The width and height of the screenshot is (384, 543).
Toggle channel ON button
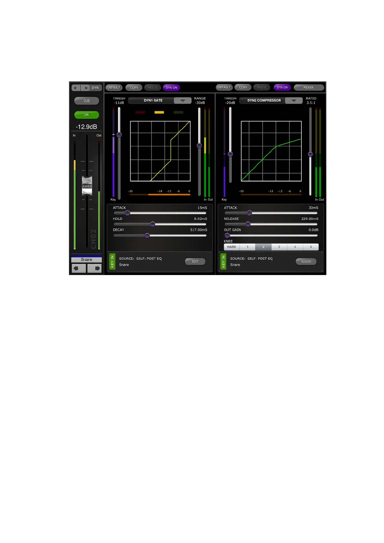point(86,115)
